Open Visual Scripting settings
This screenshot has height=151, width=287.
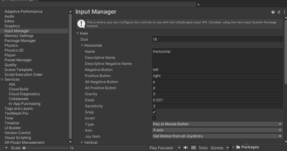(x=18, y=137)
